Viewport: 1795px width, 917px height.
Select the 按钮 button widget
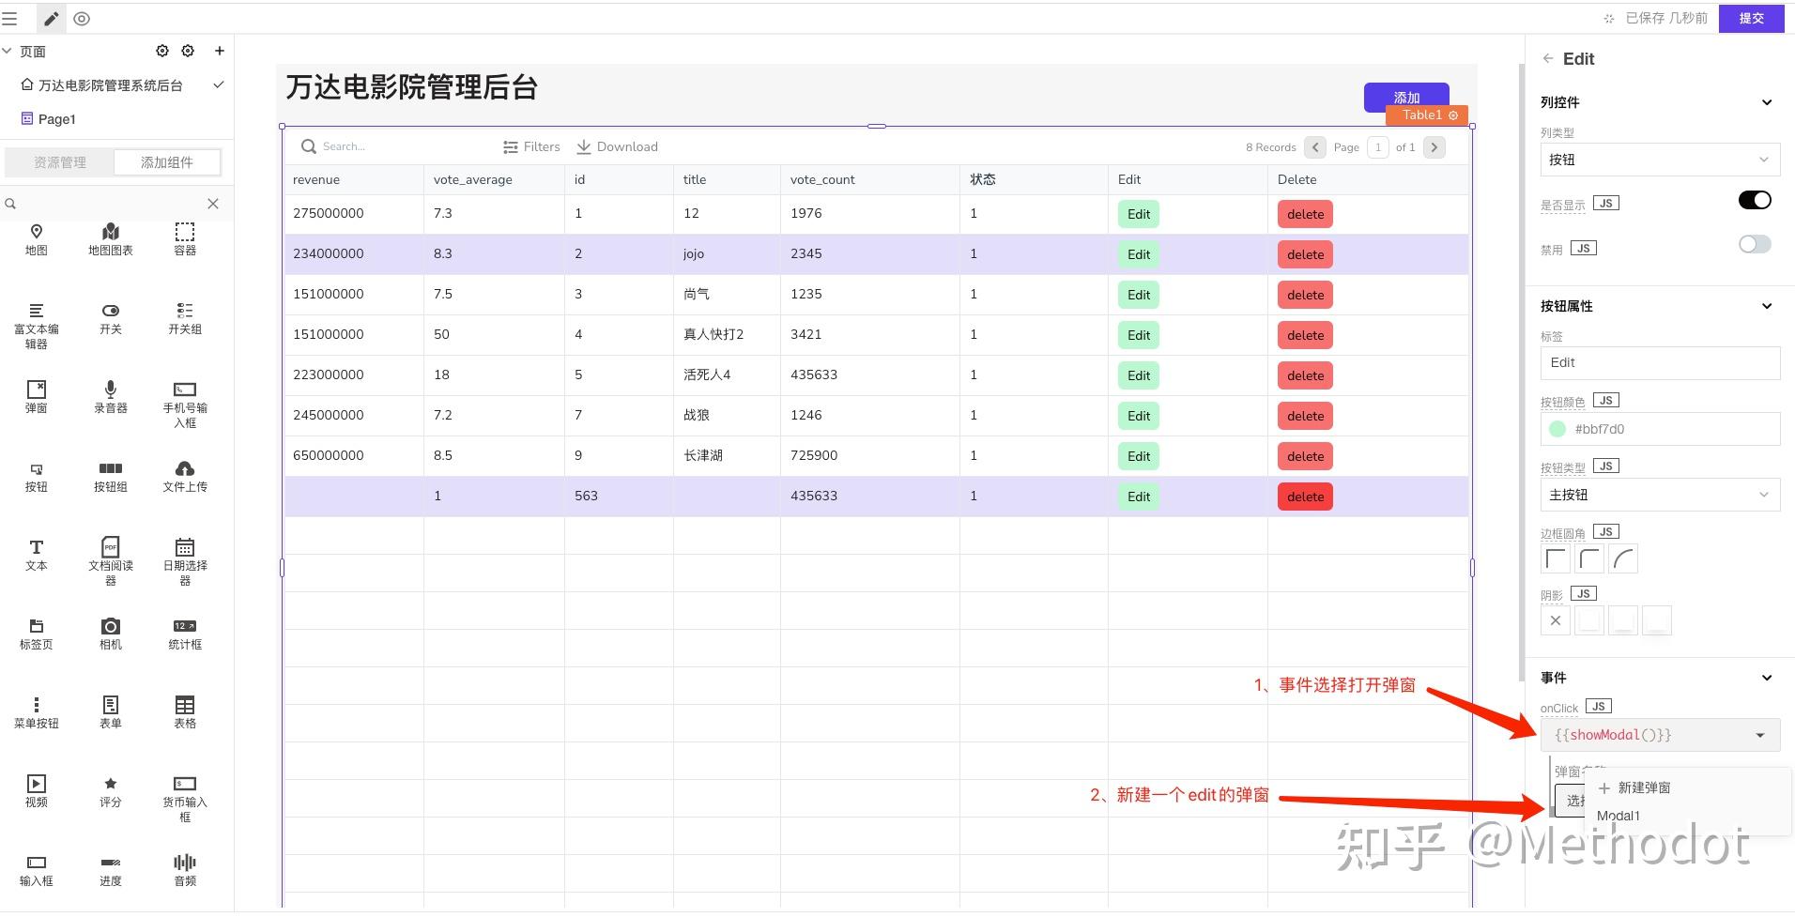click(x=37, y=477)
